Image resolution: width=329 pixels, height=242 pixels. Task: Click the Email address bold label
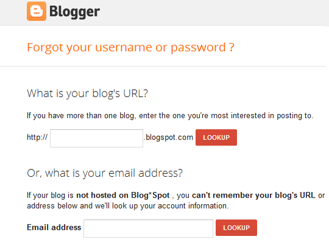[54, 227]
